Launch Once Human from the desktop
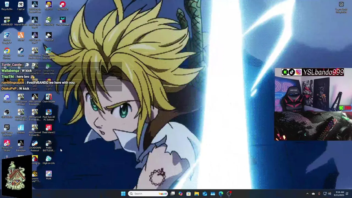The image size is (352, 198). tap(63, 21)
